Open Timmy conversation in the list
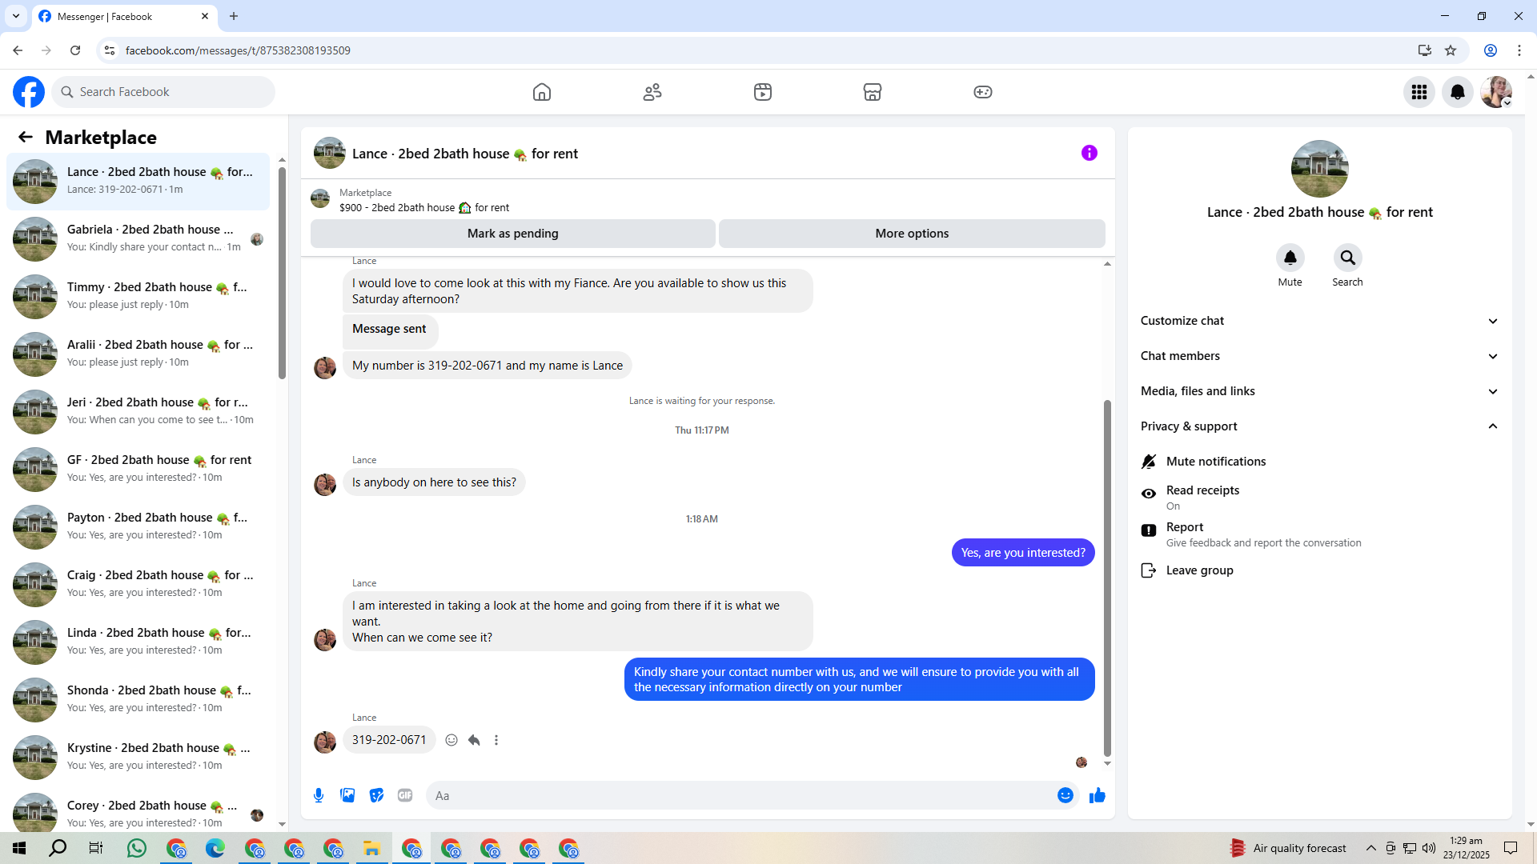The height and width of the screenshot is (864, 1537). (138, 297)
